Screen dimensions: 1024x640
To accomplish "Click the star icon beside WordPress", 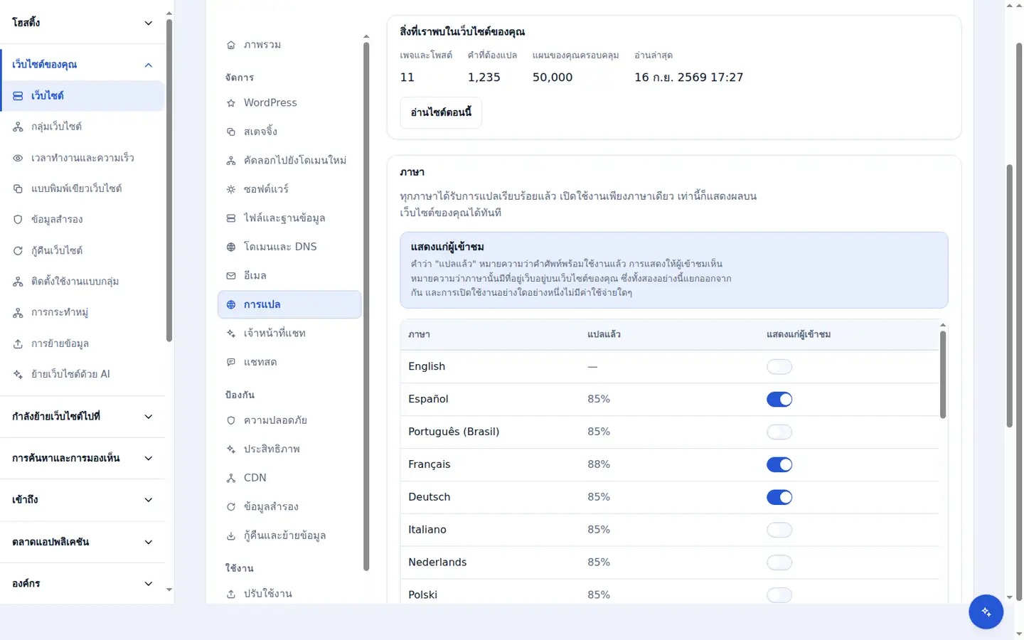I will (231, 103).
